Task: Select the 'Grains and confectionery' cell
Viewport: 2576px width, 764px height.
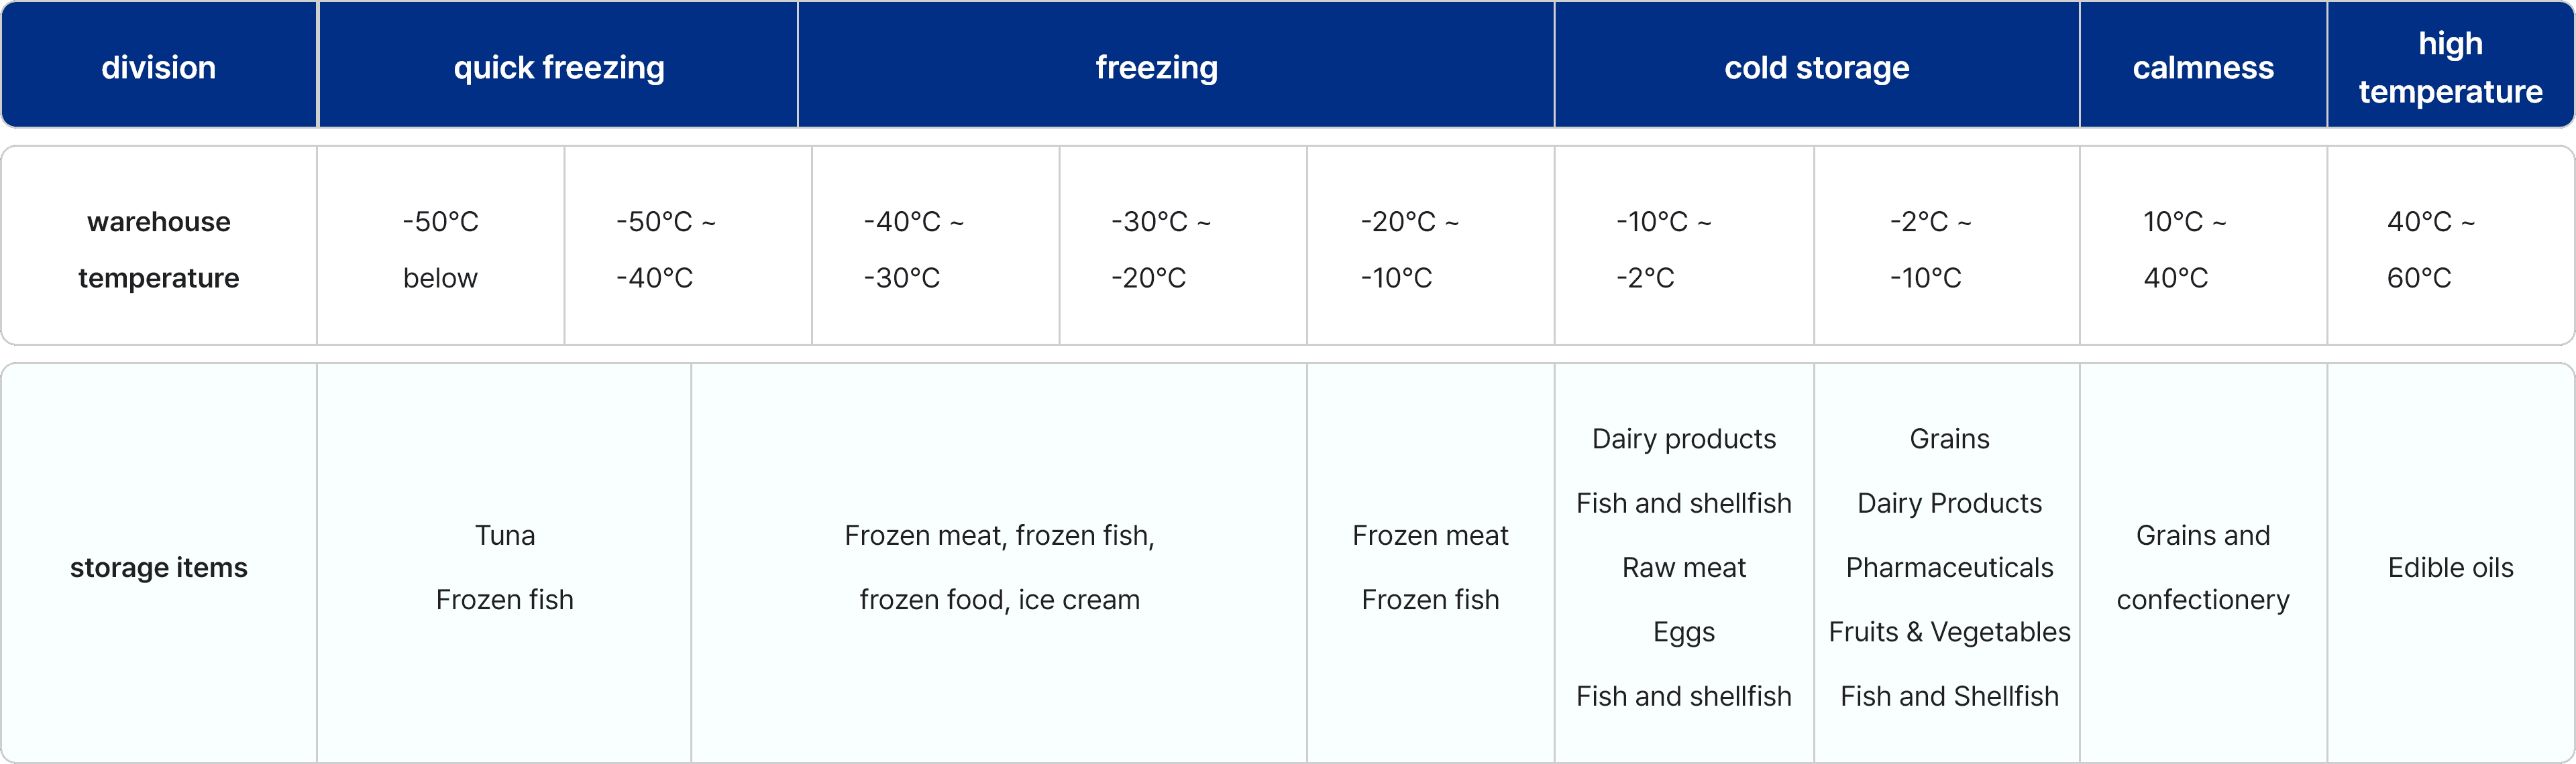Action: point(2203,567)
